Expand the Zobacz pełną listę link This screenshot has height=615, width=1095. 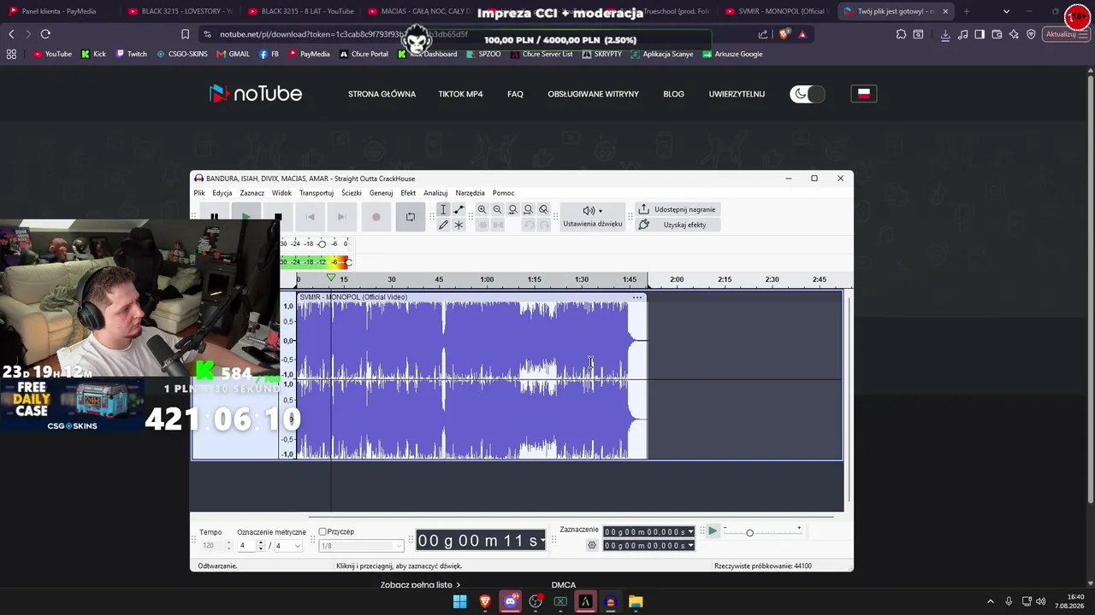click(x=420, y=585)
